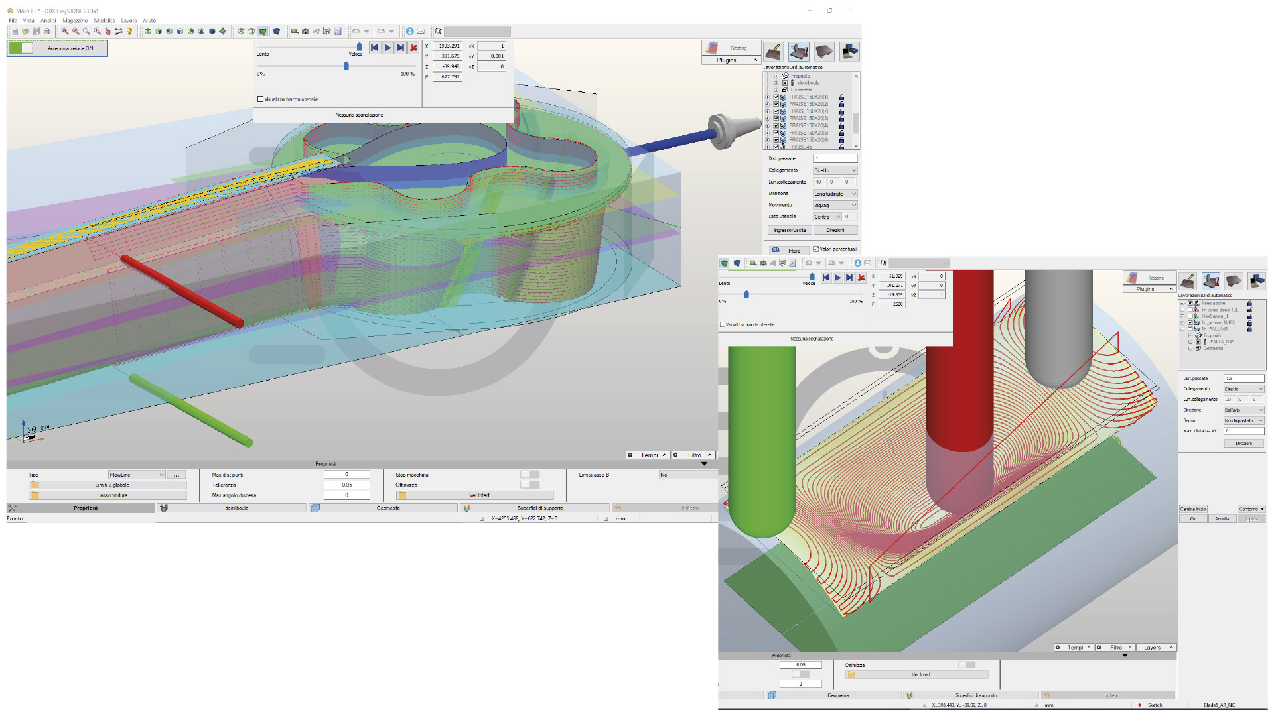This screenshot has height=716, width=1274.
Task: Open the Analisi menu
Action: pos(48,21)
